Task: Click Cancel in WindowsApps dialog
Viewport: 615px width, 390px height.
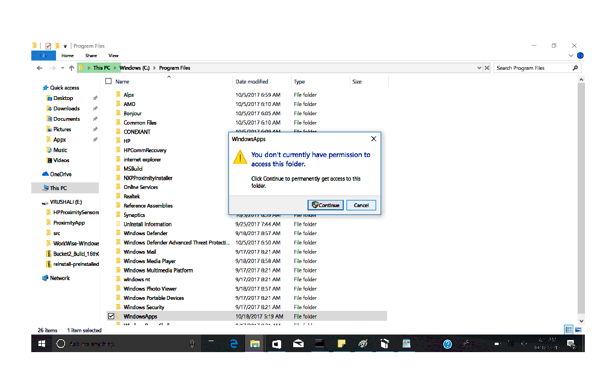Action: pos(361,205)
